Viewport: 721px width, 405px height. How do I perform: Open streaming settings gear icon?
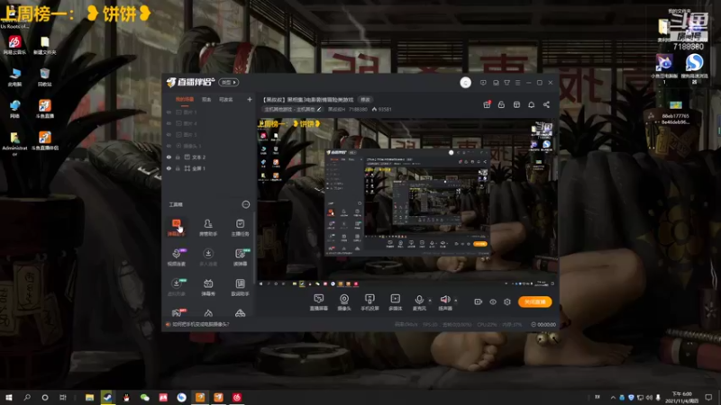tap(507, 301)
